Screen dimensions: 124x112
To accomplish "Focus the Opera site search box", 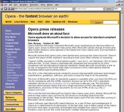I will [x=110, y=22].
